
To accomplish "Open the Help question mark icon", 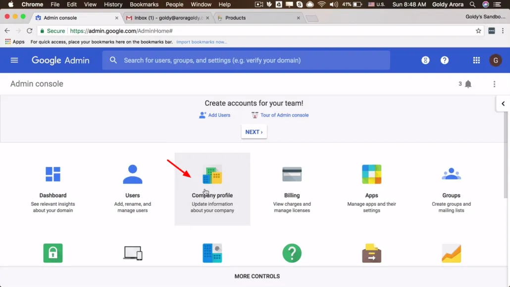I will 444,60.
